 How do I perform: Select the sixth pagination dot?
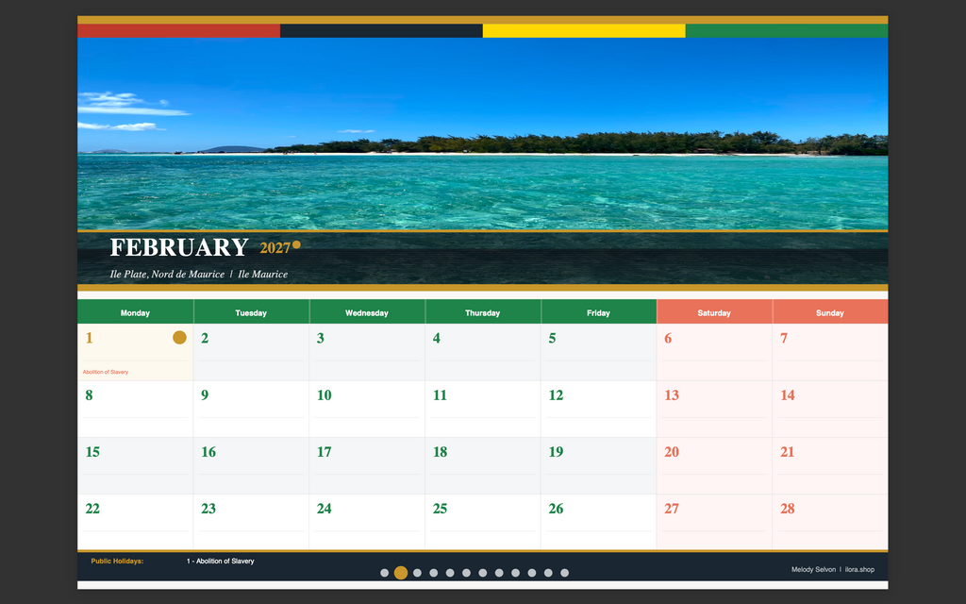click(x=466, y=573)
